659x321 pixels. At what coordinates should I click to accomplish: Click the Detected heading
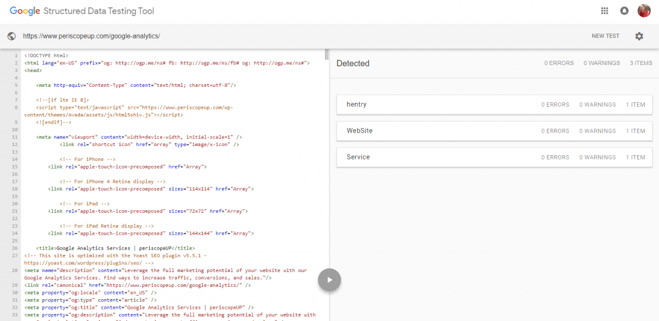353,64
